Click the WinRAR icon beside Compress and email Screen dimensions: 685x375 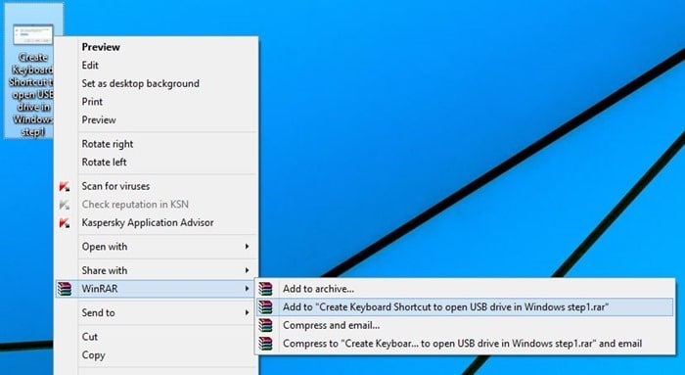coord(265,325)
